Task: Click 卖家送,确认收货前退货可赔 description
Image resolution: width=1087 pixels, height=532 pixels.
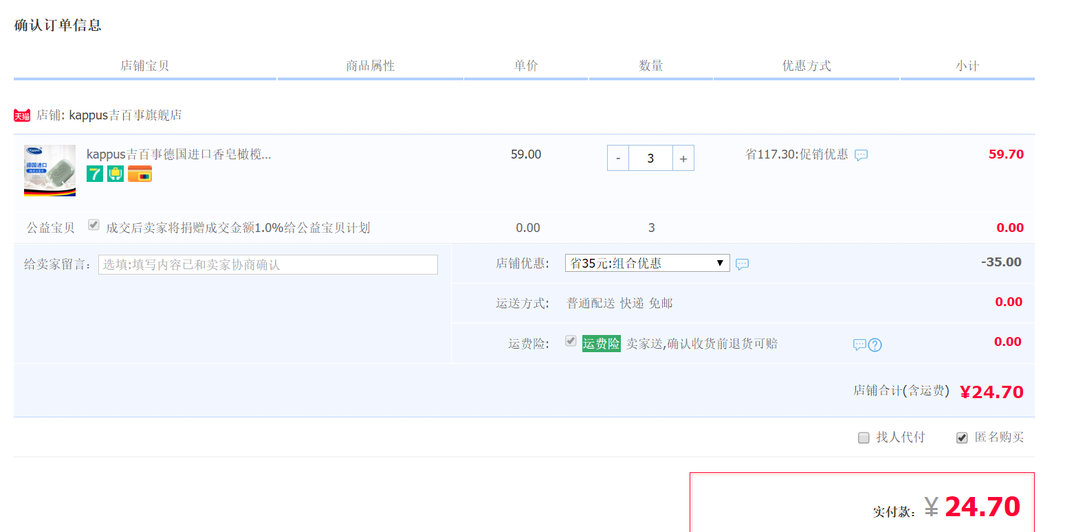Action: (702, 344)
